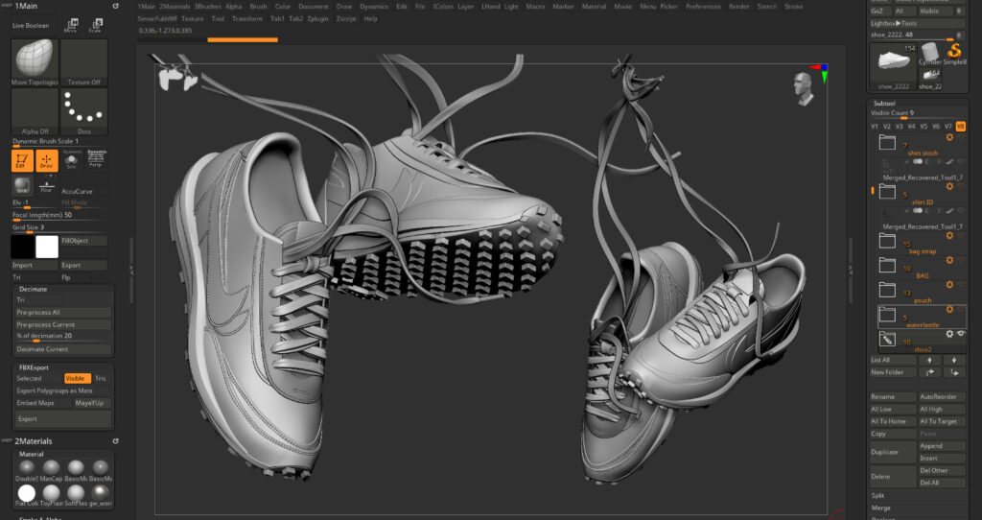Expand the pouch folder
Image resolution: width=982 pixels, height=520 pixels.
pyautogui.click(x=887, y=290)
